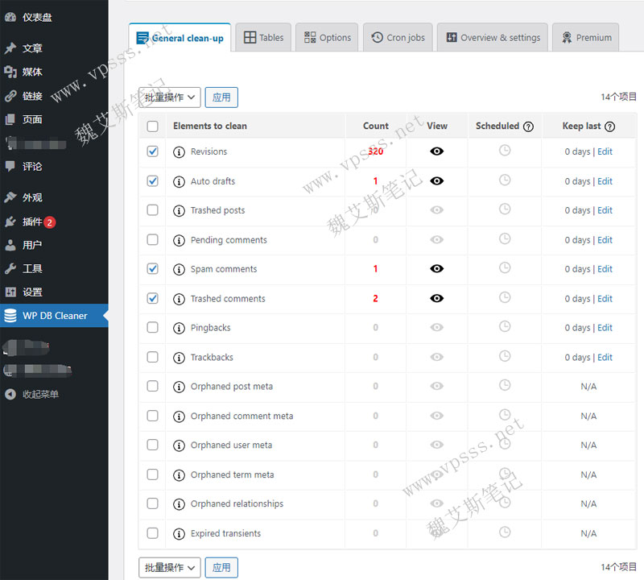This screenshot has height=580, width=644.
Task: Open the bottom 批量操作 dropdown
Action: pos(169,567)
